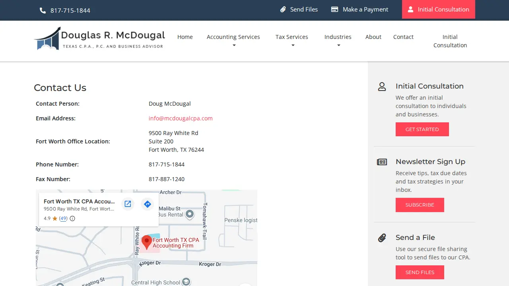Click the Doug McDougal contact name
The height and width of the screenshot is (286, 509).
(x=170, y=104)
